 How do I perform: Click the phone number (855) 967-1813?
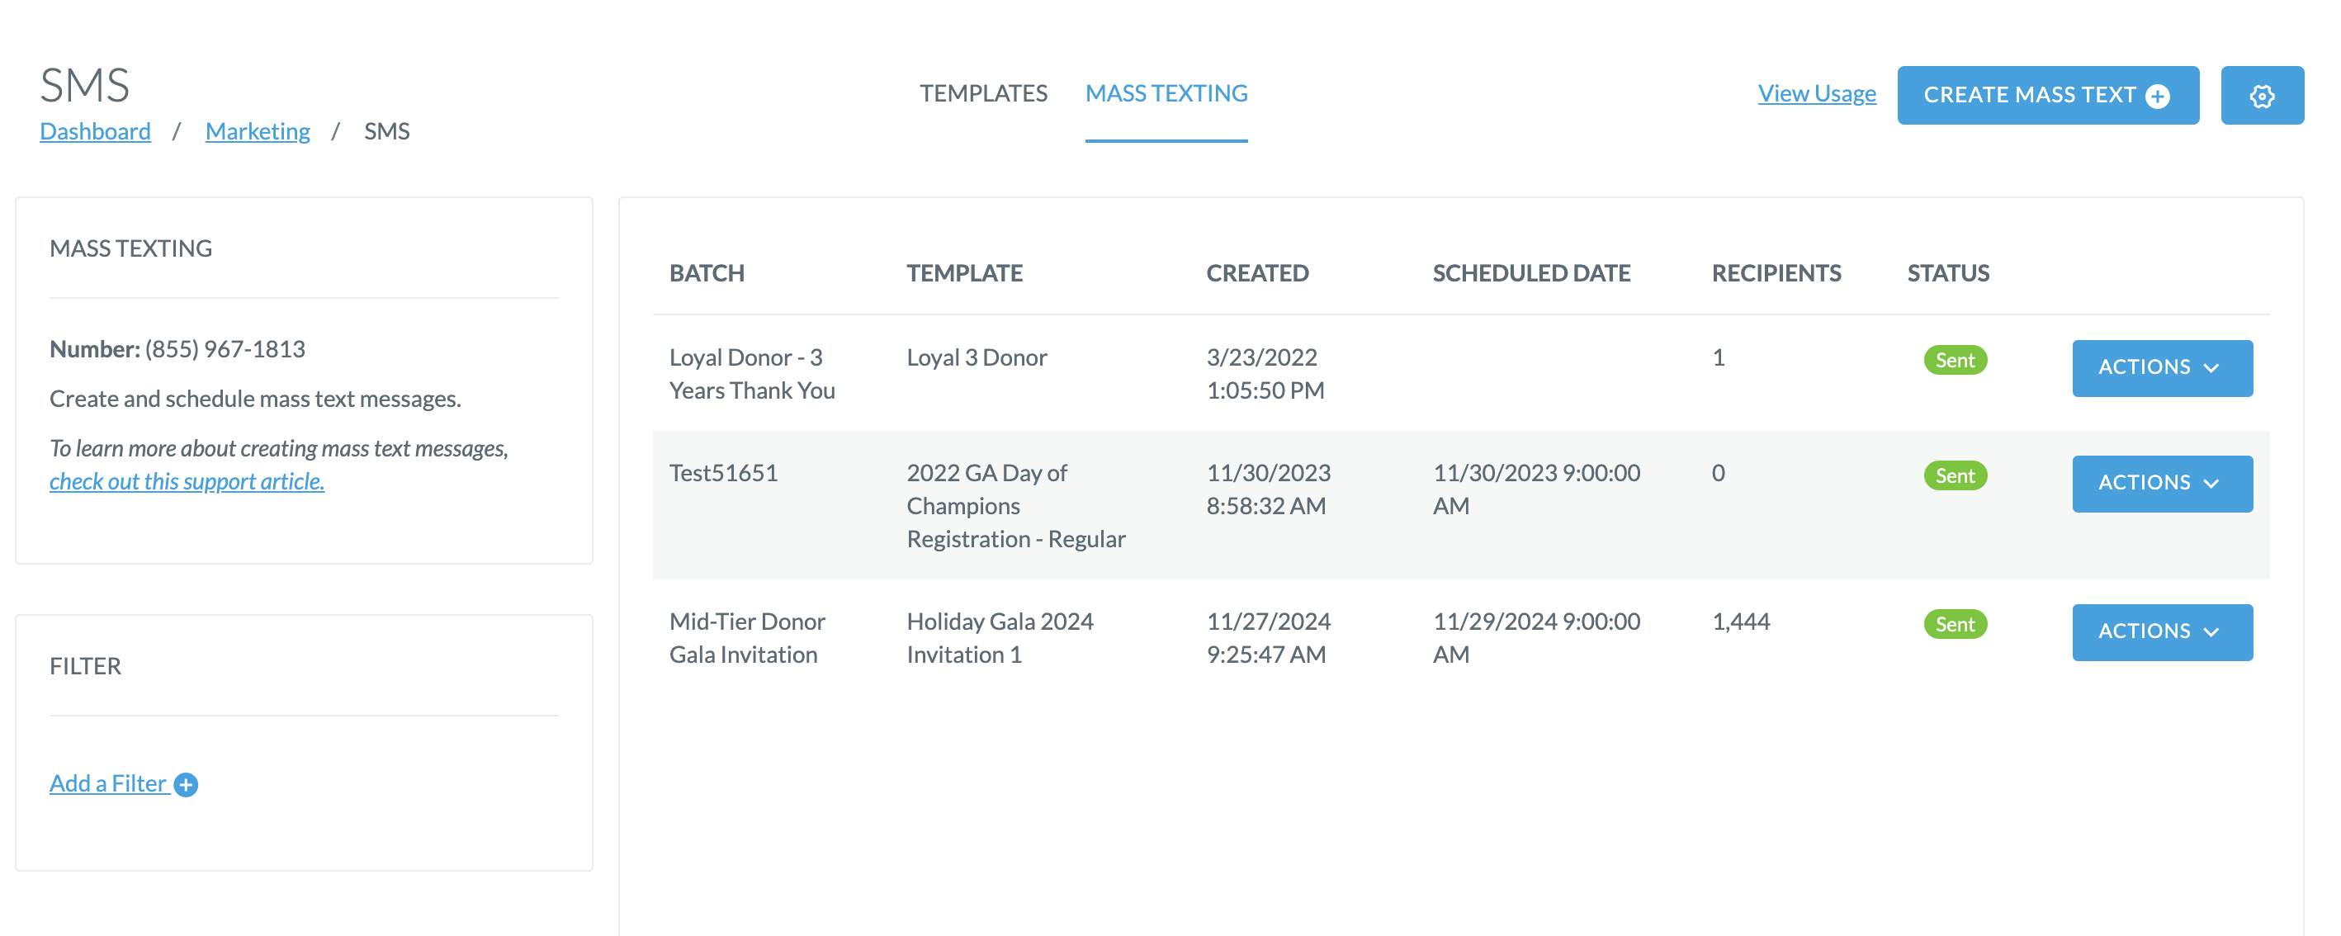coord(225,350)
